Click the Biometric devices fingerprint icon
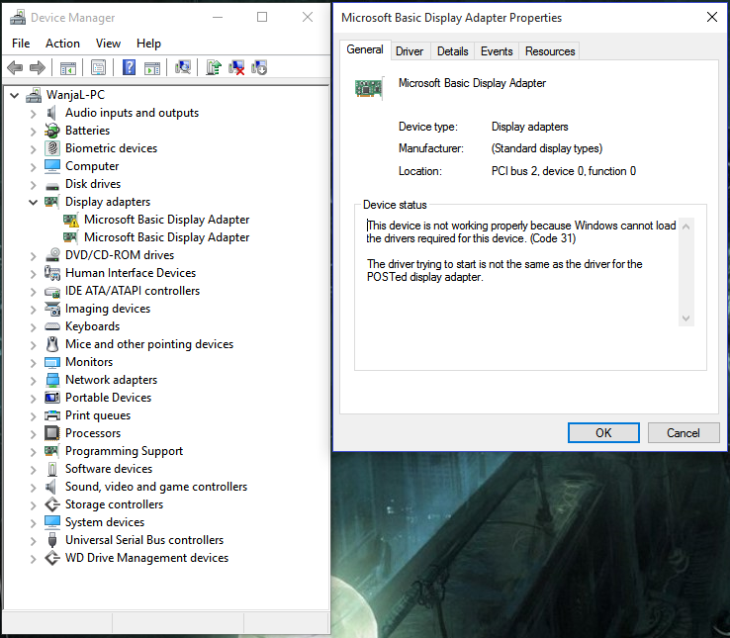Screen dimensions: 730x638 (x=52, y=148)
